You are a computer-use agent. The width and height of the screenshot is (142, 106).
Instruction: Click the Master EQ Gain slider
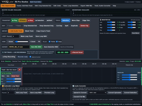132,27
